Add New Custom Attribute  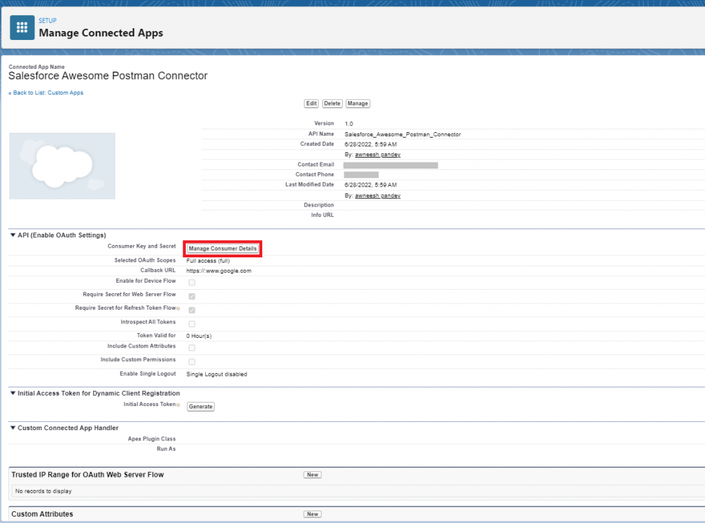(313, 514)
